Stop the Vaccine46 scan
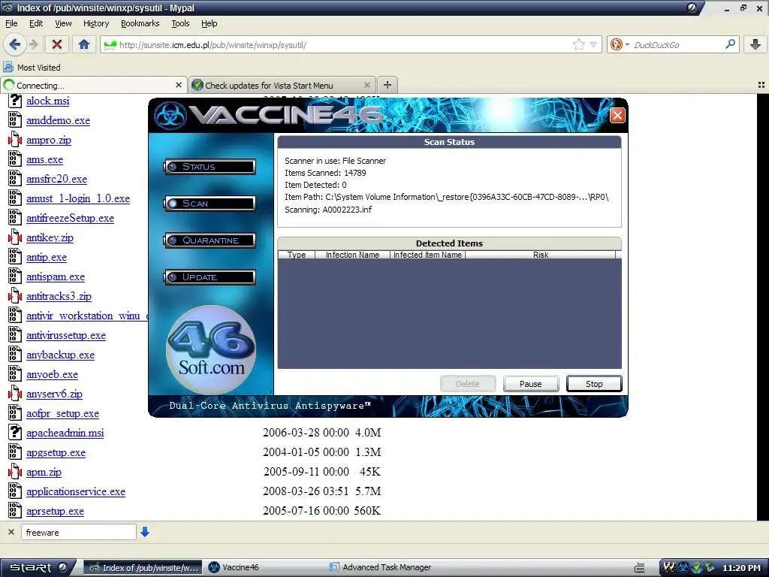The height and width of the screenshot is (577, 769). click(x=594, y=384)
